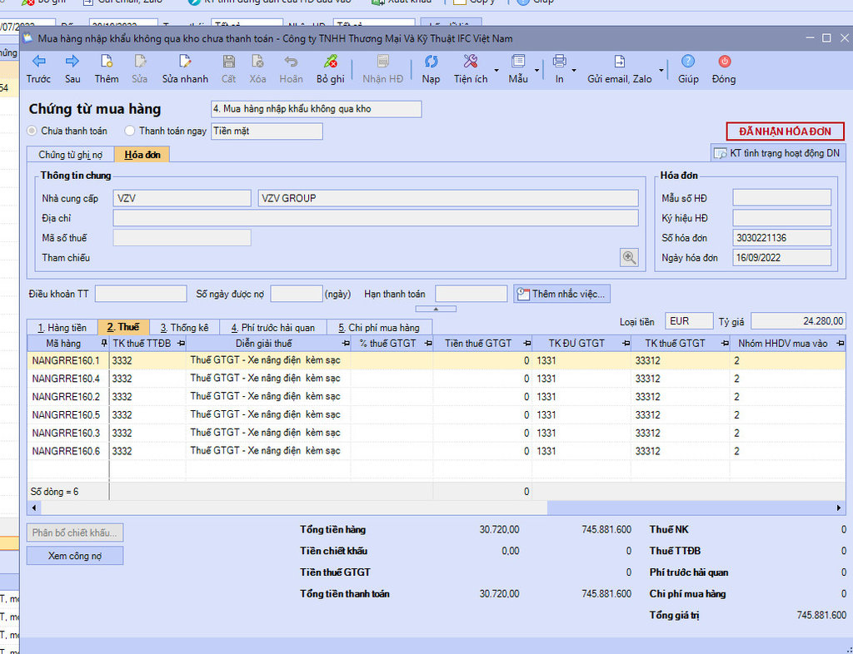Click the Xem công nợ button
This screenshot has width=853, height=654.
(x=75, y=556)
